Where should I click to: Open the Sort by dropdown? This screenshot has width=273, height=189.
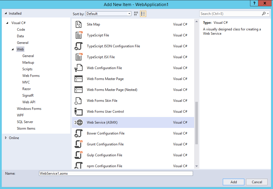coord(108,14)
